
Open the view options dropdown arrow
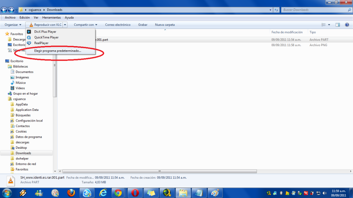(x=329, y=25)
